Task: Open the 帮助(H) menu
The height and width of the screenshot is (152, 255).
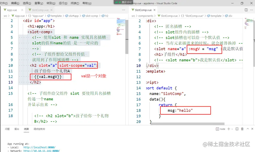Action: click(87, 3)
